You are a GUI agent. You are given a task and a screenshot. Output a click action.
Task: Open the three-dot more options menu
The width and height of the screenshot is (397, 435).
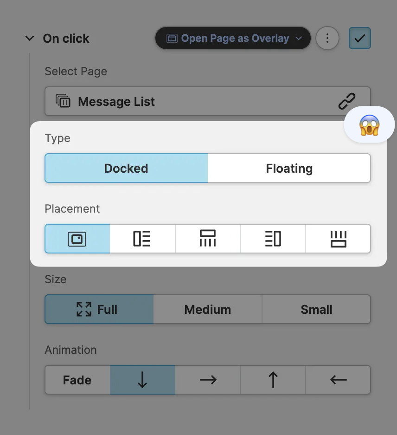click(327, 38)
